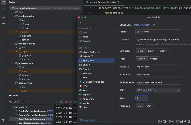
Task: Click the gear icon next to Server URL
Action: click(154, 25)
